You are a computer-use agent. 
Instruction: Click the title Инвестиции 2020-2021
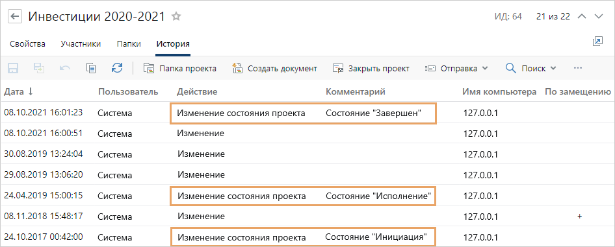[97, 16]
